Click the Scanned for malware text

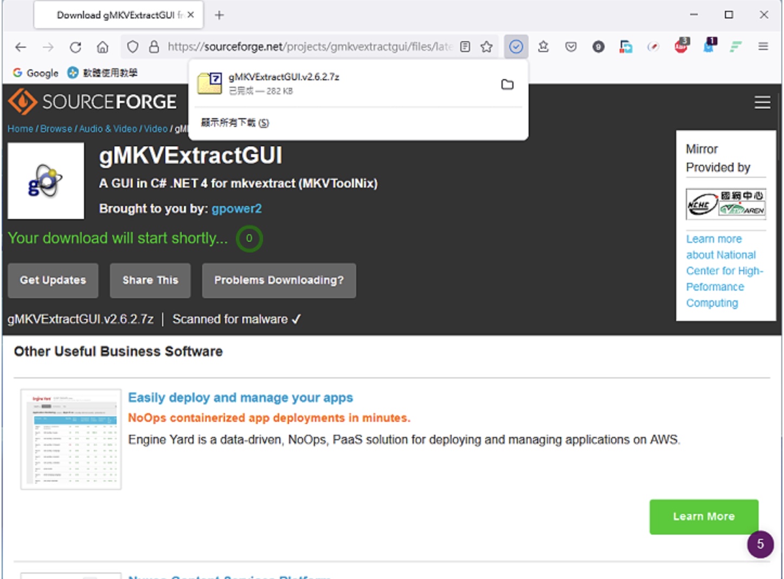tap(236, 319)
